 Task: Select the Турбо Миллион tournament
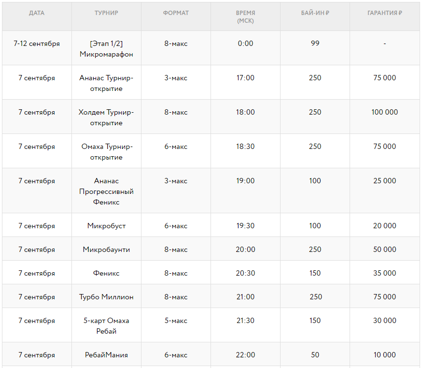click(x=106, y=297)
